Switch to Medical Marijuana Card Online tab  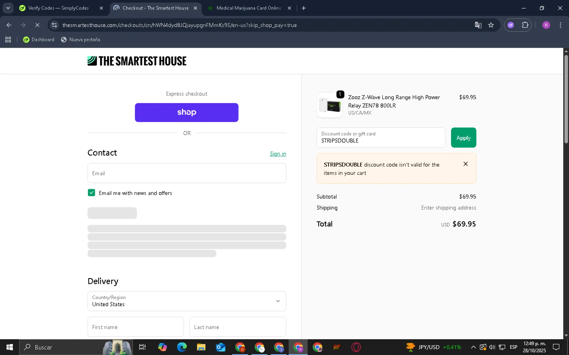pyautogui.click(x=248, y=8)
